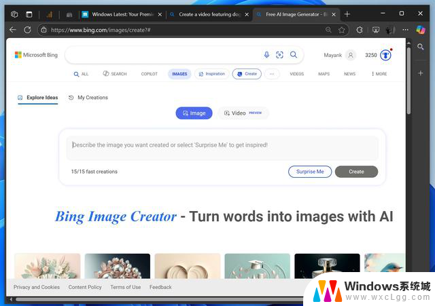Open the VIDEOS category
This screenshot has width=435, height=306.
(x=297, y=74)
